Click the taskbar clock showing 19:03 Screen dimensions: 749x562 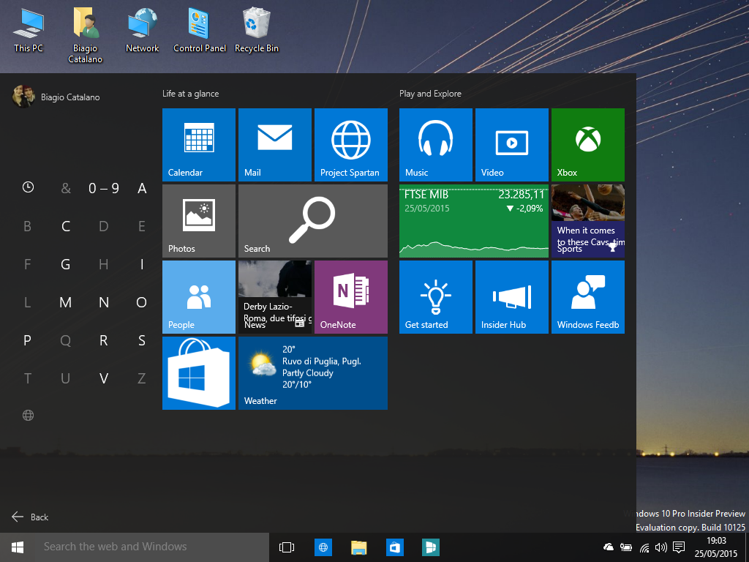click(716, 547)
